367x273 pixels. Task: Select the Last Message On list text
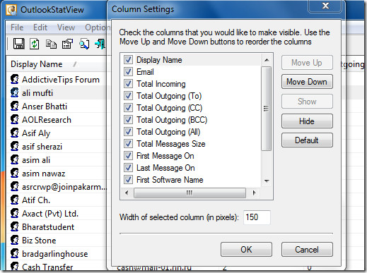click(165, 168)
